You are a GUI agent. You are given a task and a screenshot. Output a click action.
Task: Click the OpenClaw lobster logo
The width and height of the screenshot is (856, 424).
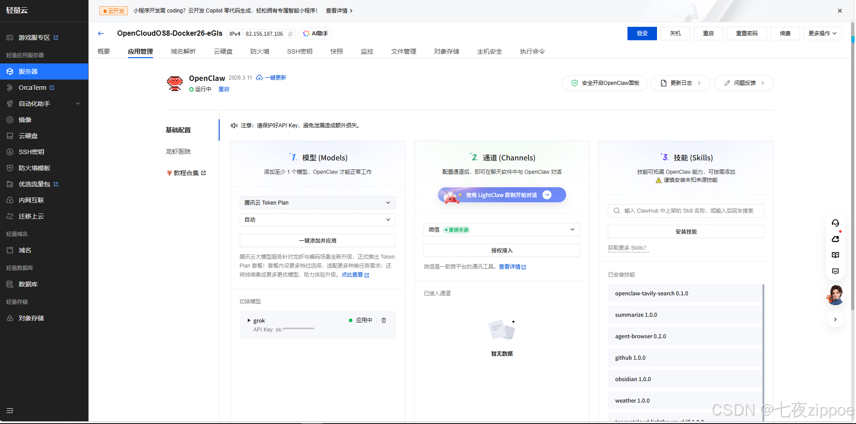175,83
